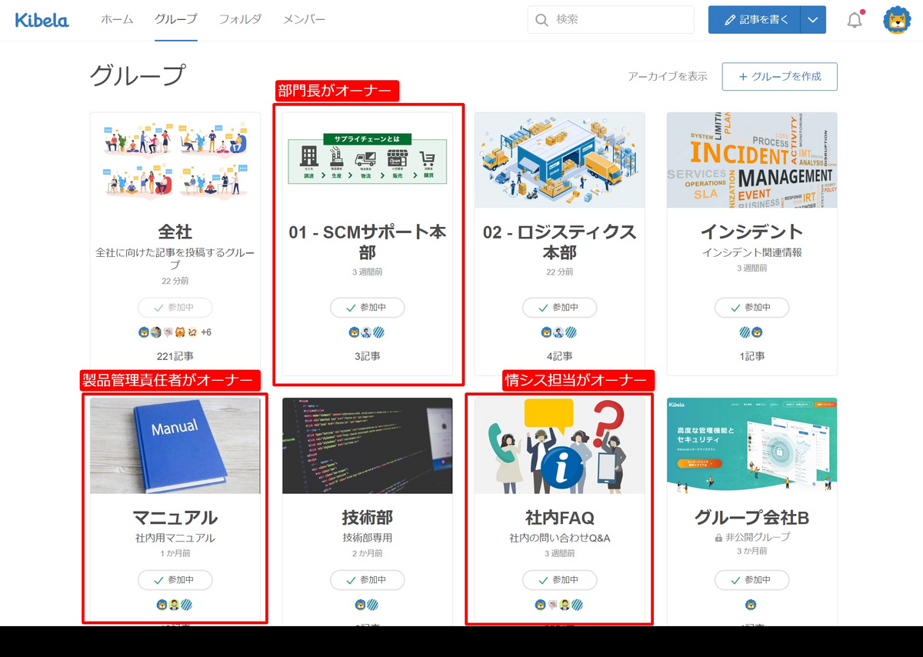Screen dimensions: 923x657
Task: Click the pencil icon on 記事を書く button
Action: pyautogui.click(x=730, y=19)
